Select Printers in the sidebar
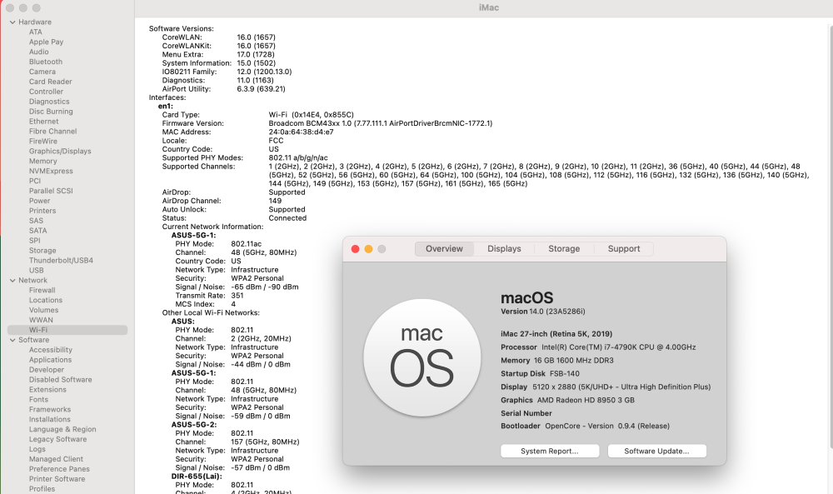 coord(42,211)
